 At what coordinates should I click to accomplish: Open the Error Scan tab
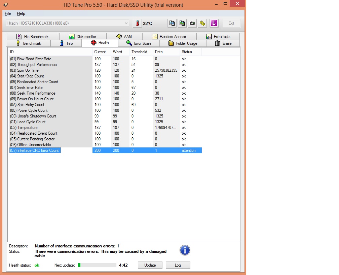click(139, 43)
